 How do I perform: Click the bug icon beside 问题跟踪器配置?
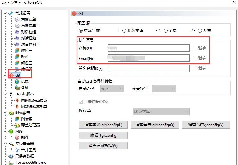[x=17, y=107]
